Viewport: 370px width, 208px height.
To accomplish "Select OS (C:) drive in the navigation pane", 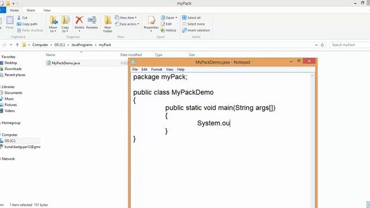I will pos(10,141).
